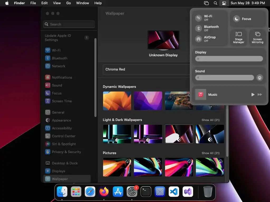The width and height of the screenshot is (270, 202).
Task: Click the Unknown Display wallpaper preview
Action: [163, 40]
